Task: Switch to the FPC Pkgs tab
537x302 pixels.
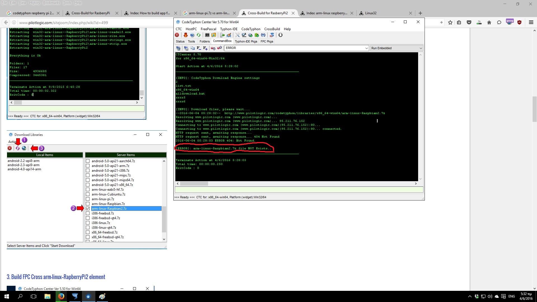Action: point(267,41)
